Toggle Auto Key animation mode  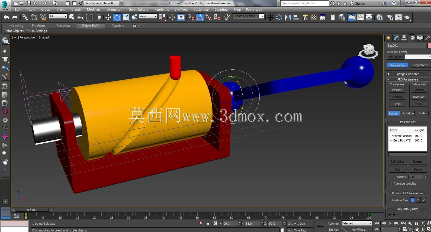point(333,224)
